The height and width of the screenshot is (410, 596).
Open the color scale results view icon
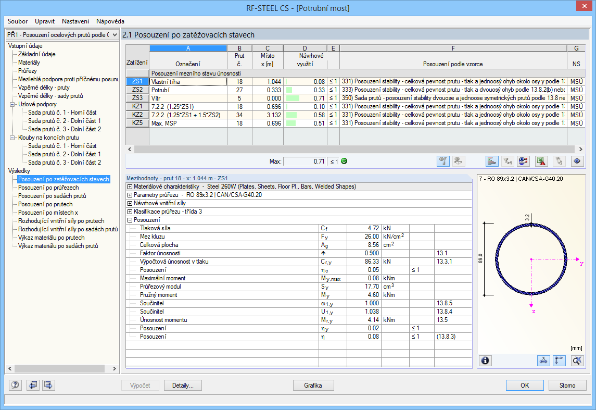pos(524,161)
